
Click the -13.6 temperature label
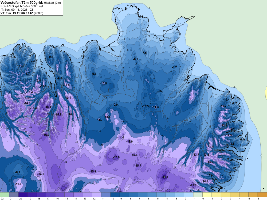[205, 181]
